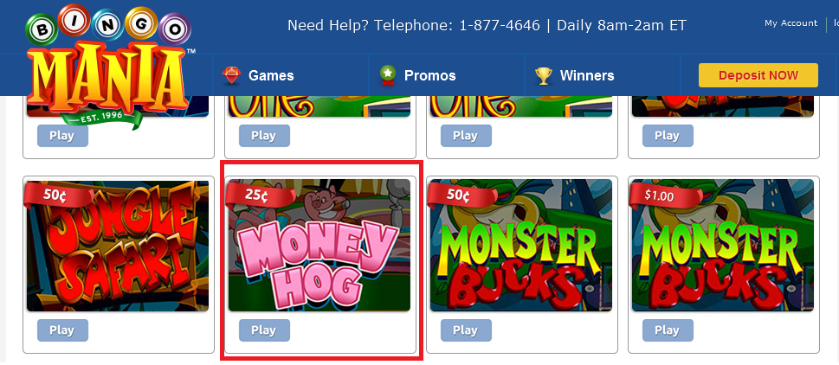The width and height of the screenshot is (839, 365).
Task: Play the $1.00 Monster Bucks game
Action: click(x=668, y=330)
